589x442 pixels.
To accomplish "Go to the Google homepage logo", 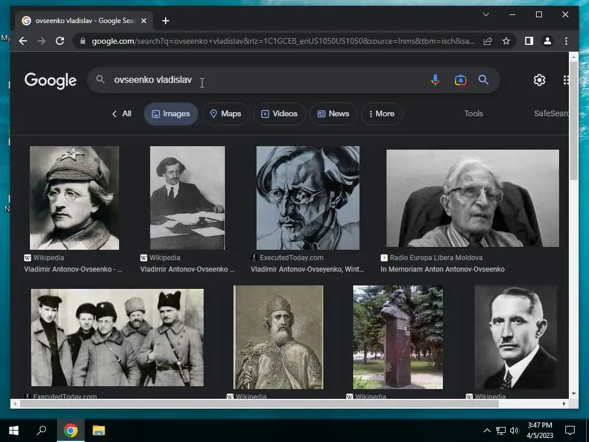I will [51, 81].
